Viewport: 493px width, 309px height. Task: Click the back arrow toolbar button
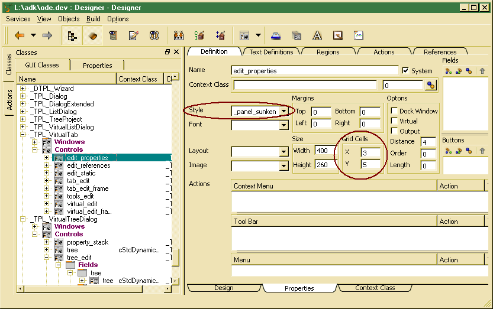20,35
